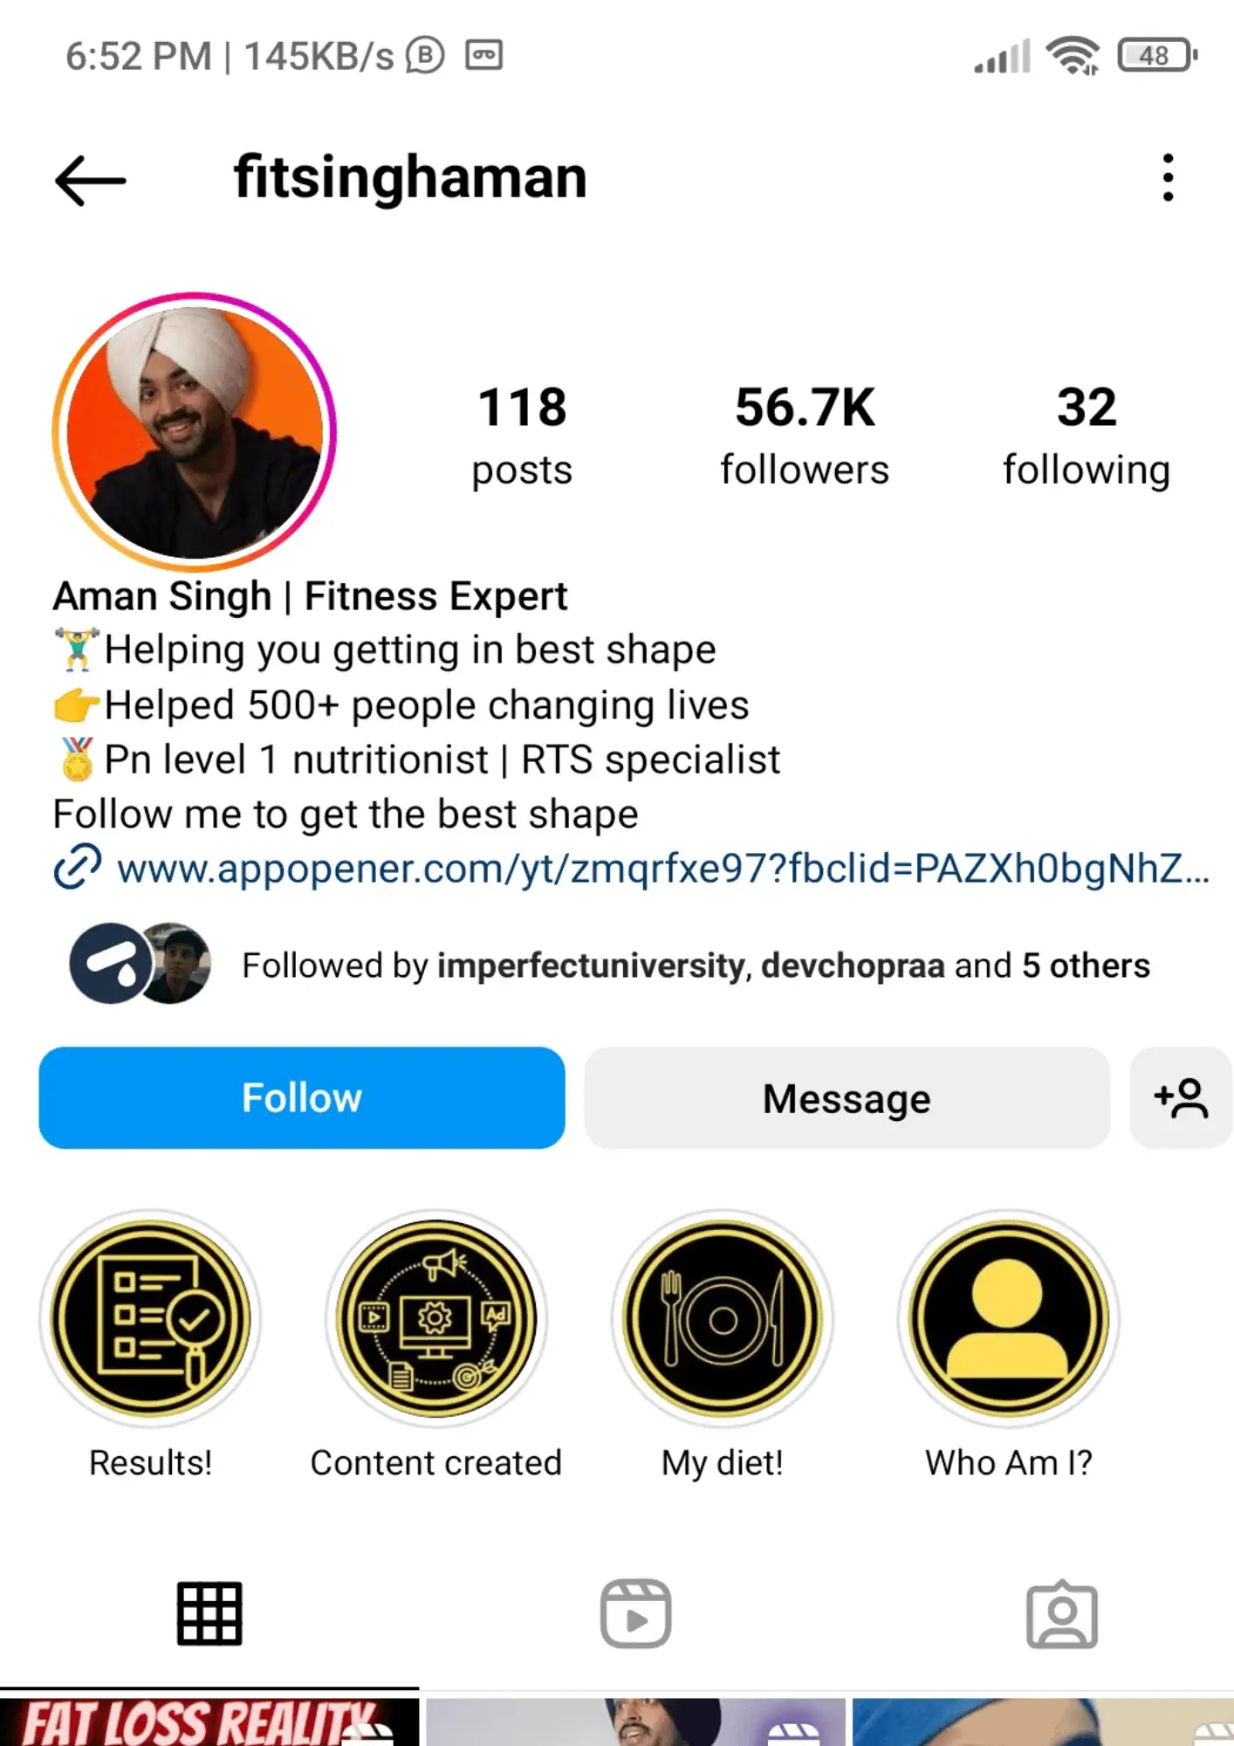Open the Content created highlight
The image size is (1234, 1746).
pos(436,1318)
